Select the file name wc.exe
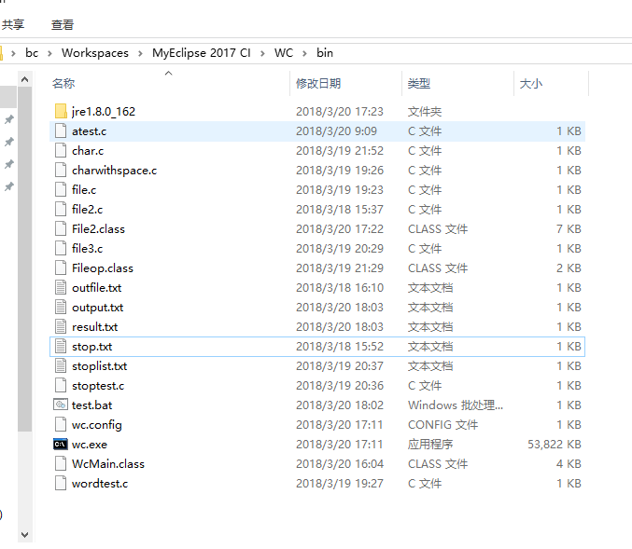Image resolution: width=632 pixels, height=549 pixels. 90,445
